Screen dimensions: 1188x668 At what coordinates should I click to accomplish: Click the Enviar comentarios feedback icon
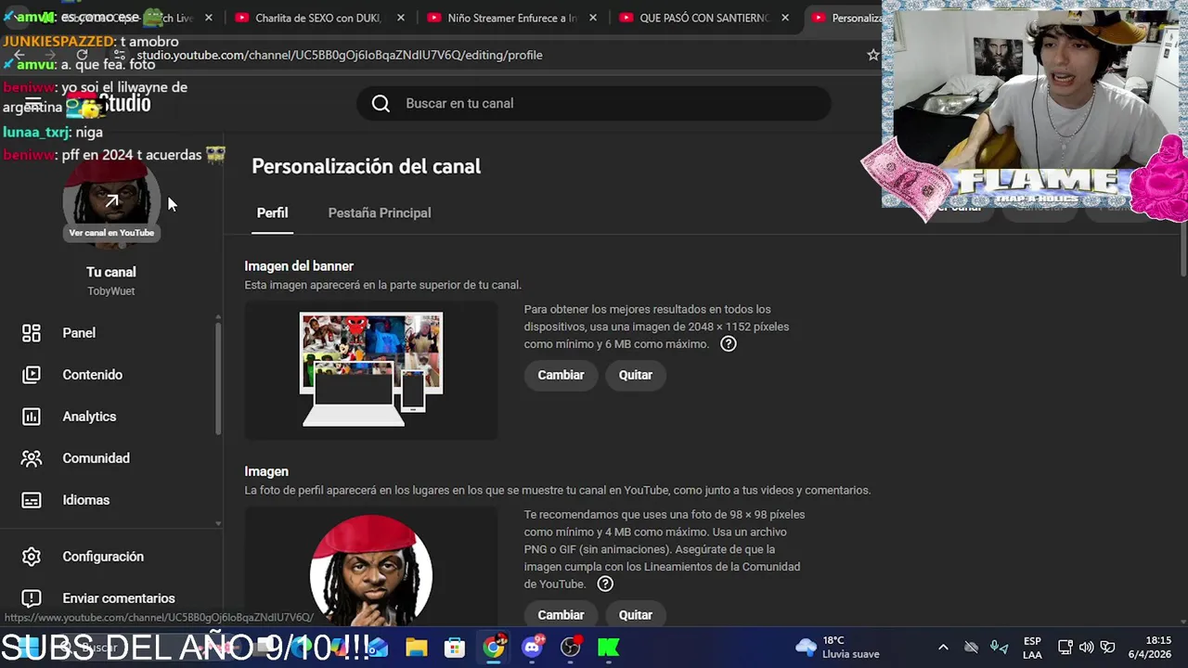point(32,598)
